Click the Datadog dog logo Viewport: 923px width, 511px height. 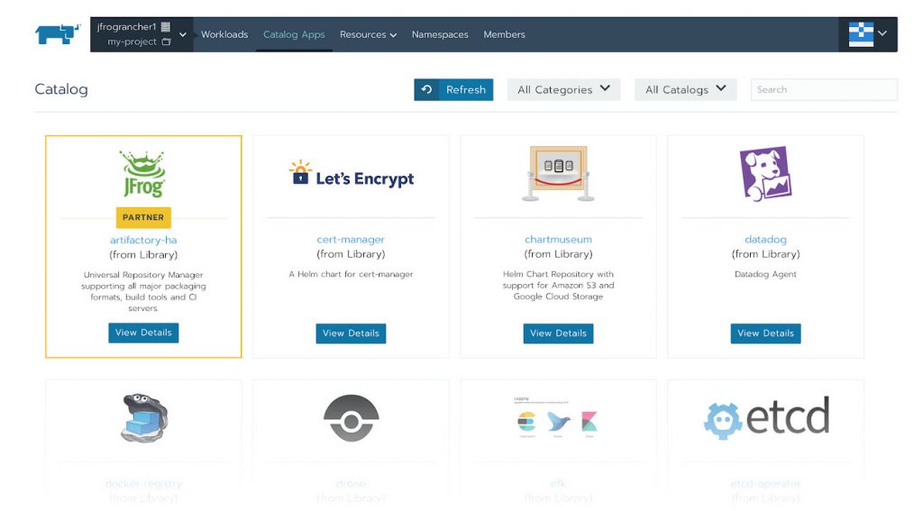point(765,174)
